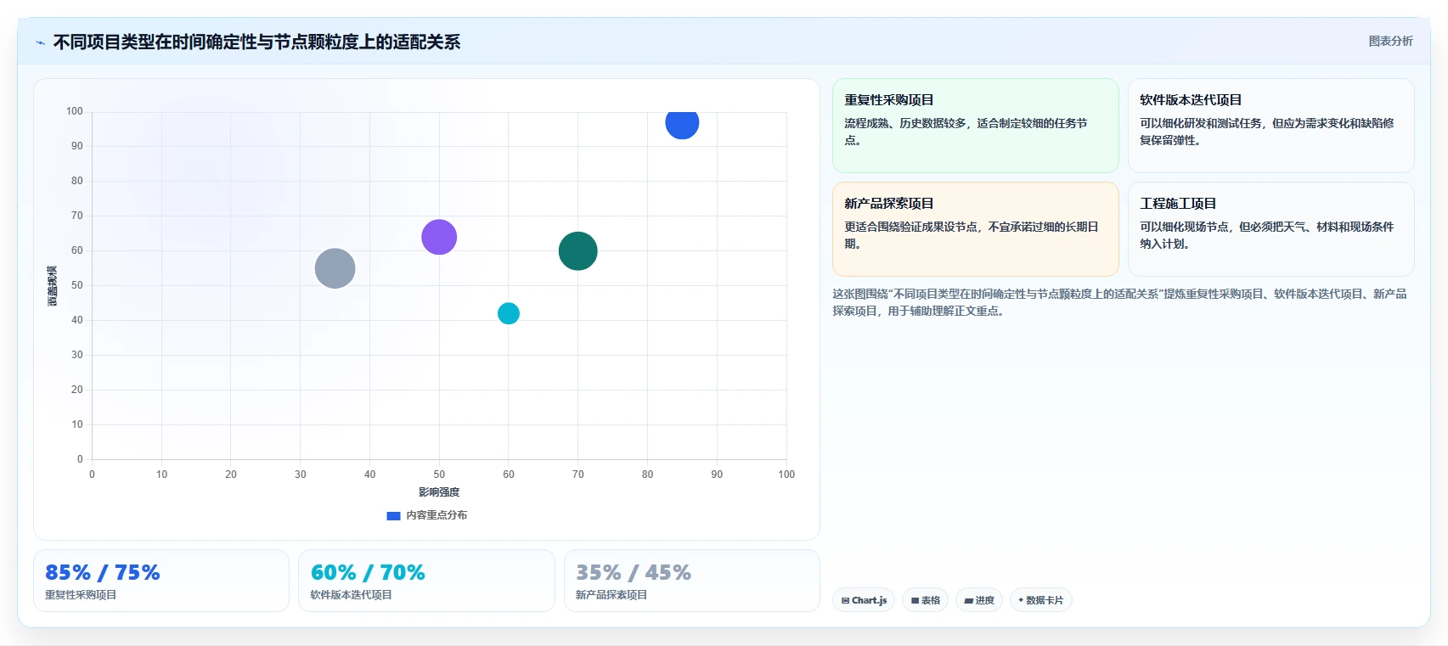Viewport: 1448px width, 646px height.
Task: Click the small icon before the chart title
Action: [x=40, y=42]
